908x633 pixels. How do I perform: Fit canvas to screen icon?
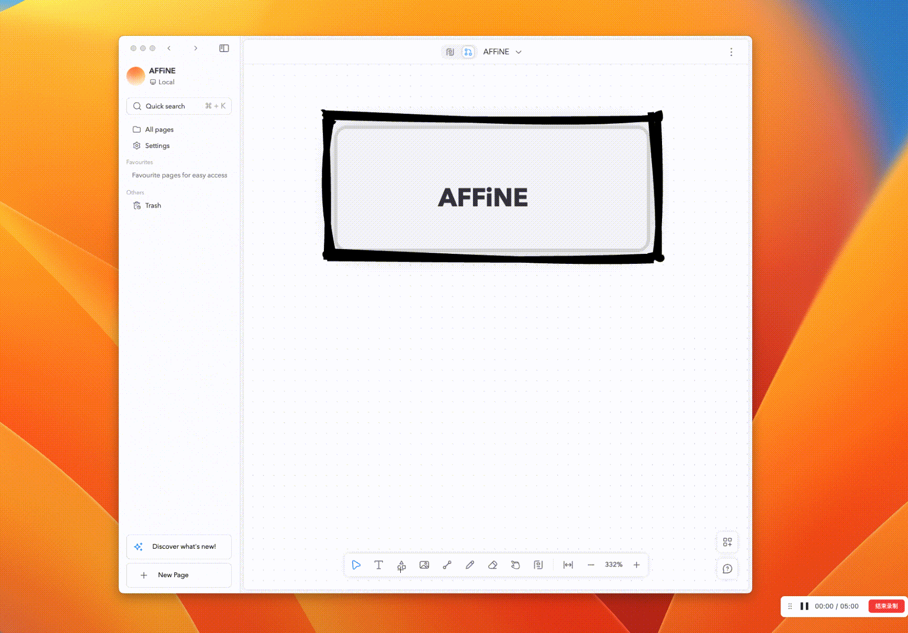pos(568,565)
